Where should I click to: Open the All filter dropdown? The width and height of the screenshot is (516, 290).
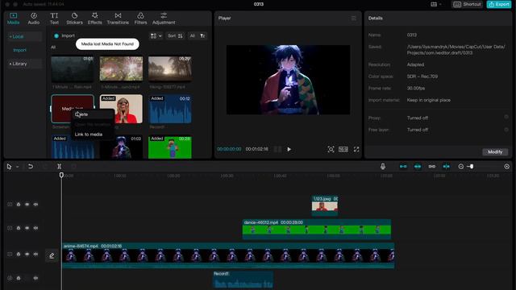[x=198, y=35]
